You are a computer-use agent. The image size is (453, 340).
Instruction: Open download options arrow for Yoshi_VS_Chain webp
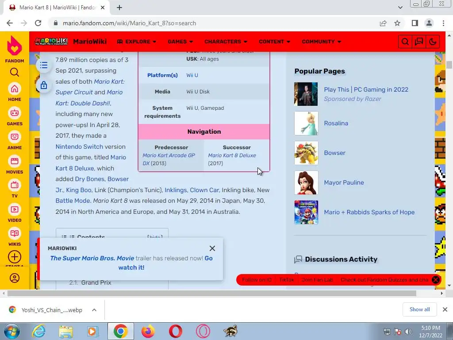click(x=94, y=310)
